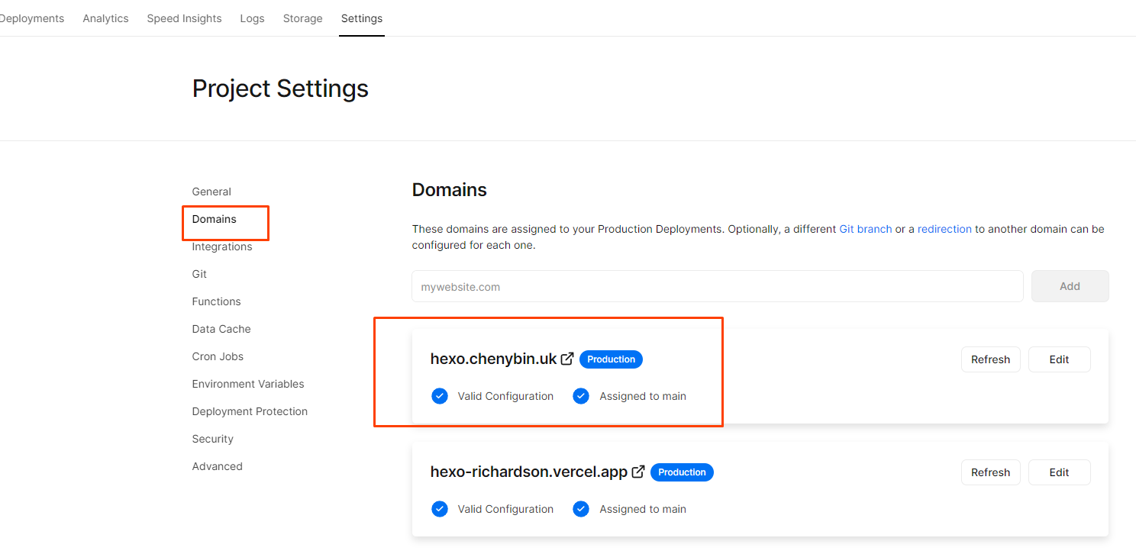
Task: Click Production badge on hexo.chenybin.uk
Action: [x=611, y=359]
